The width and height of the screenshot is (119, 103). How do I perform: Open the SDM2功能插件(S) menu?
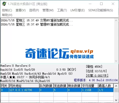(101, 10)
